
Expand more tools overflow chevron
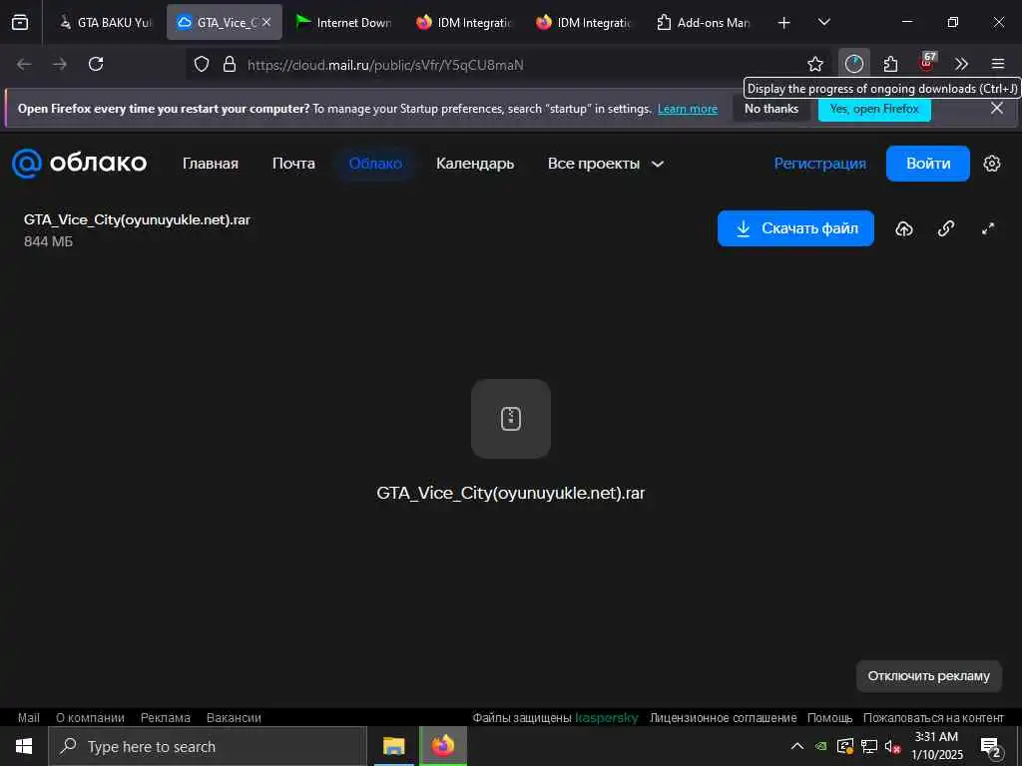tap(961, 64)
